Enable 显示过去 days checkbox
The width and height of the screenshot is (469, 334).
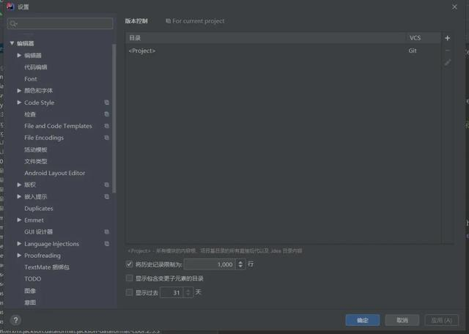pyautogui.click(x=129, y=292)
